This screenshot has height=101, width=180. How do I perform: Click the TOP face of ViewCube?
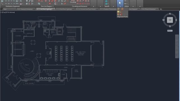tap(170, 20)
